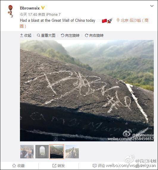This screenshot has width=158, height=170.
Task: Favorite the post with 收藏 star
Action: [18, 166]
